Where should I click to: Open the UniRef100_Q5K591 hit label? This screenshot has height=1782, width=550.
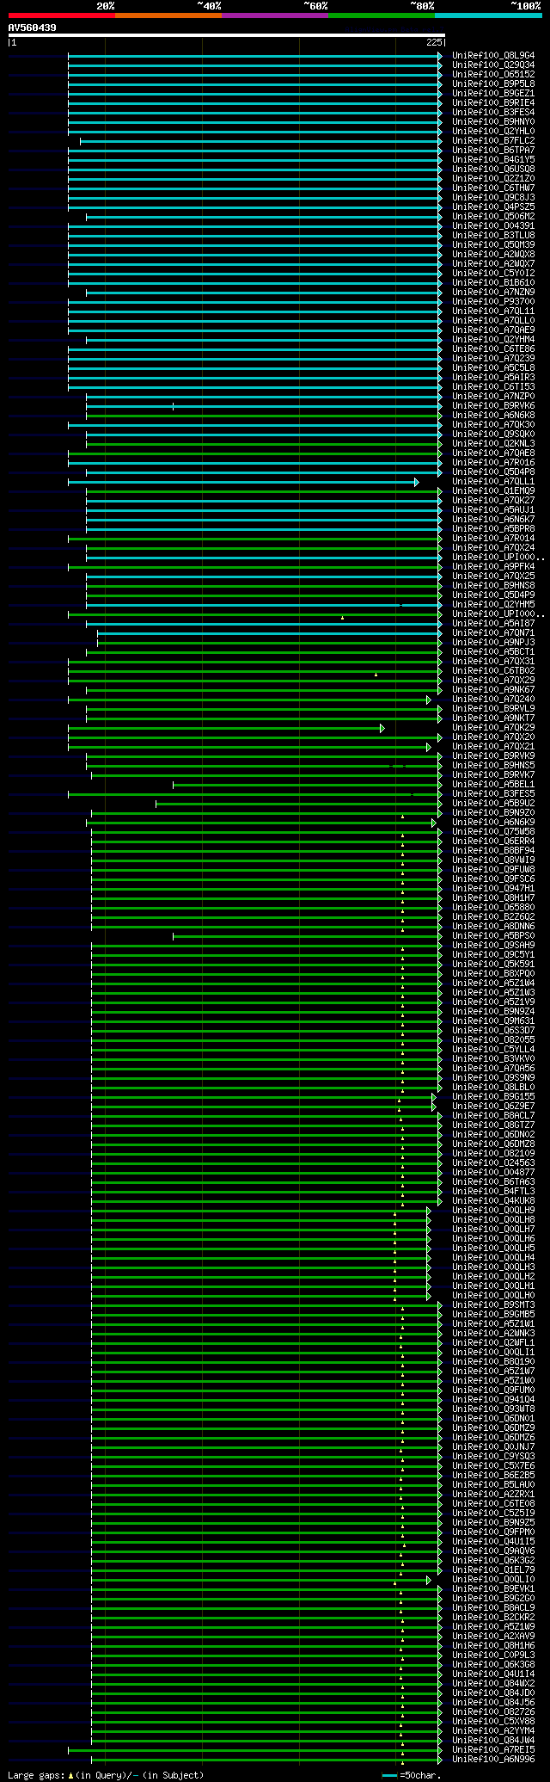tap(493, 965)
